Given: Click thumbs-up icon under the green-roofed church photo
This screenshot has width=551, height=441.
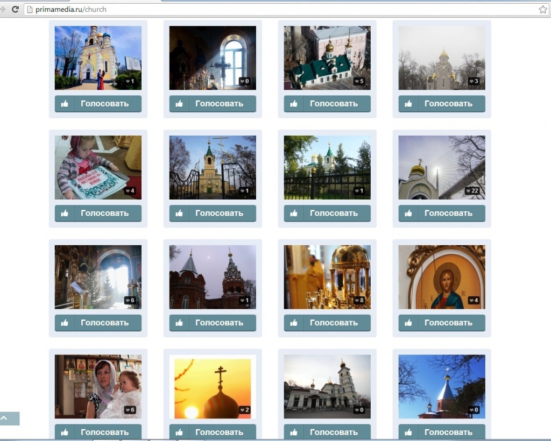Looking at the screenshot, I should coord(294,104).
